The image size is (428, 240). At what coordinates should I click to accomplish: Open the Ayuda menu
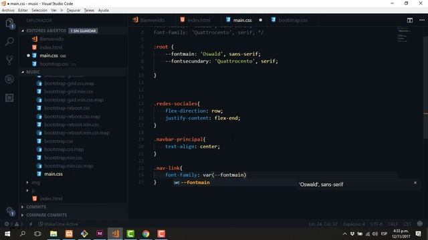[104, 11]
